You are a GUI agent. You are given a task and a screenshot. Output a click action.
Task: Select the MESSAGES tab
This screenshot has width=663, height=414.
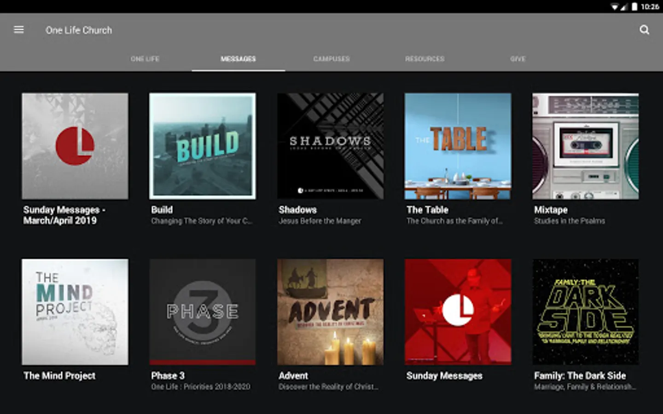[238, 59]
